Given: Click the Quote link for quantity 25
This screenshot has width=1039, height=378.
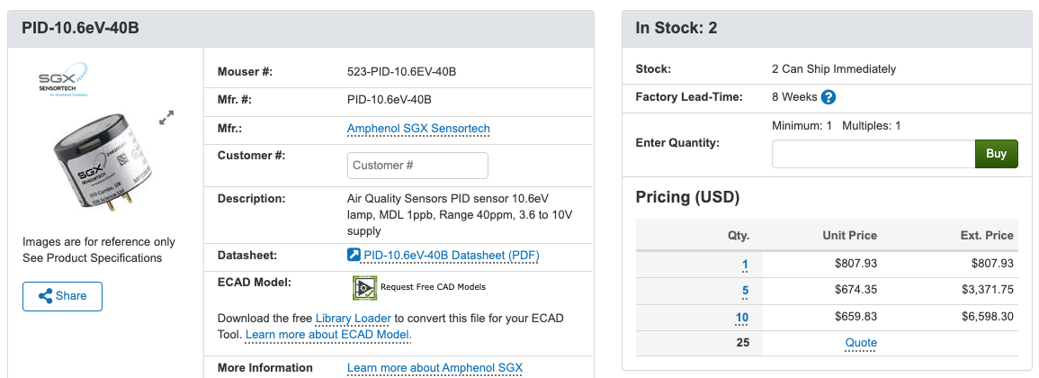Looking at the screenshot, I should pos(861,343).
